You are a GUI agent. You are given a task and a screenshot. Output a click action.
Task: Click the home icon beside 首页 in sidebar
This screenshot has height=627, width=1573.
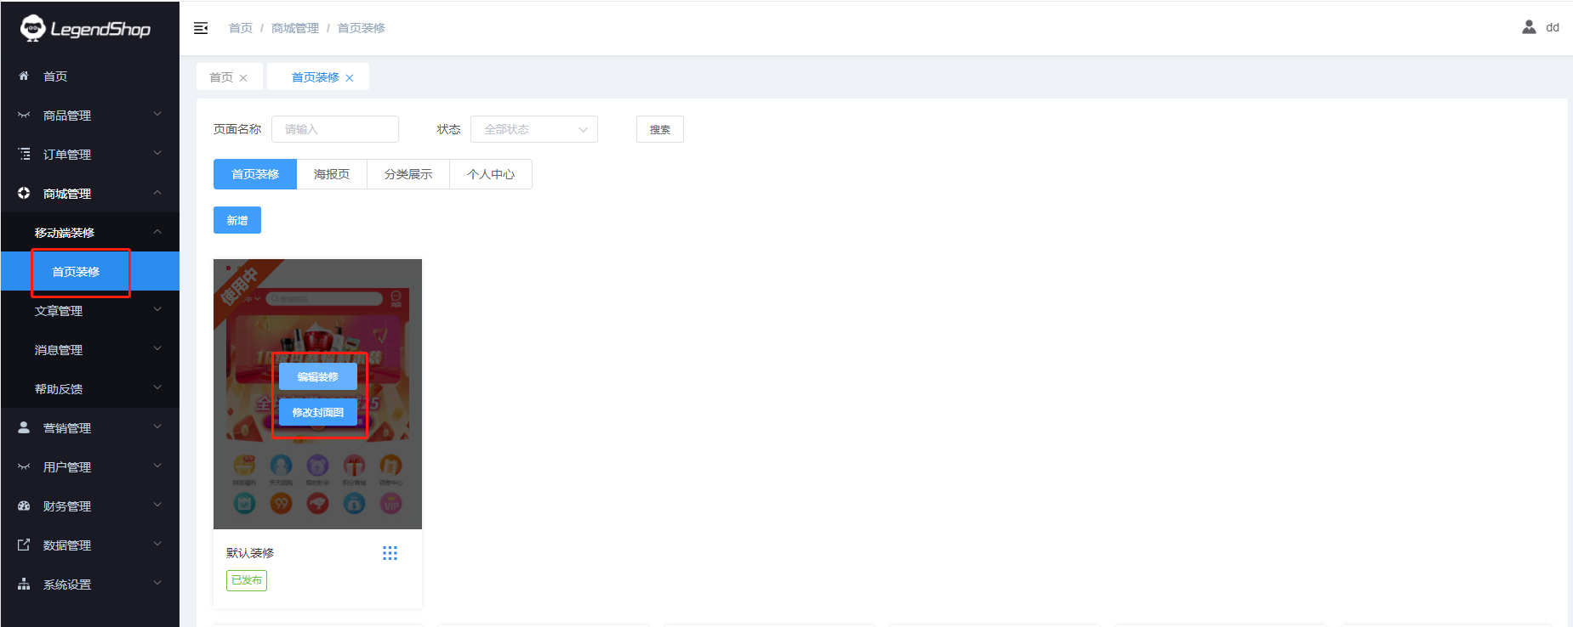pyautogui.click(x=24, y=76)
